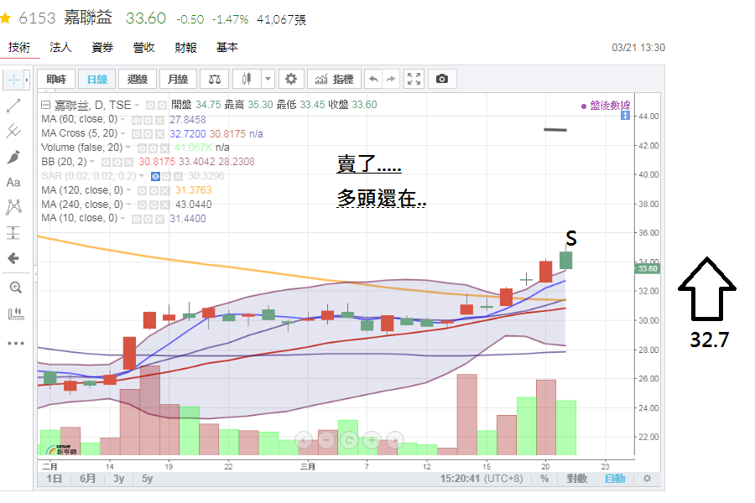This screenshot has width=755, height=503.
Task: Select 日線 daily interval
Action: point(97,80)
